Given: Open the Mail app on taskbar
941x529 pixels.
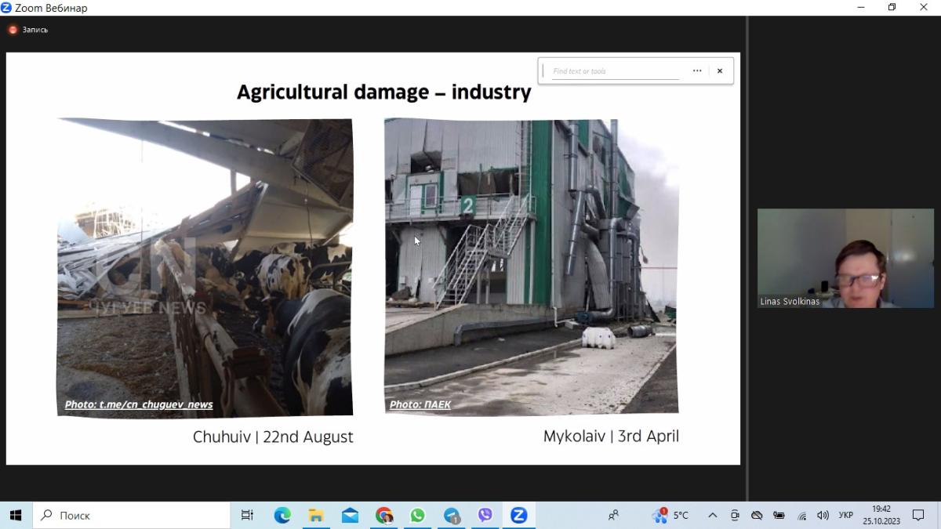Looking at the screenshot, I should click(x=350, y=515).
